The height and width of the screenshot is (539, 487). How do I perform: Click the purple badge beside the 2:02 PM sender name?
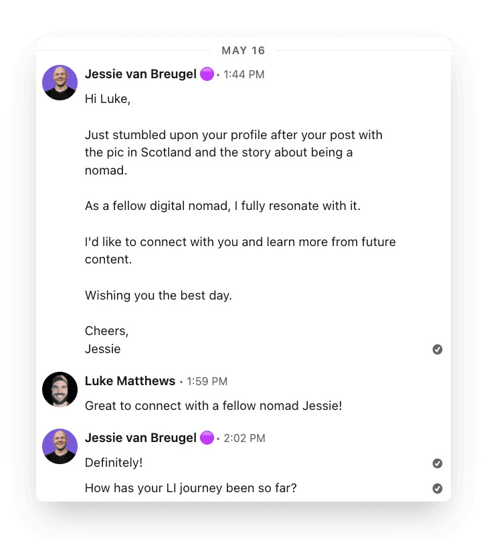point(207,438)
